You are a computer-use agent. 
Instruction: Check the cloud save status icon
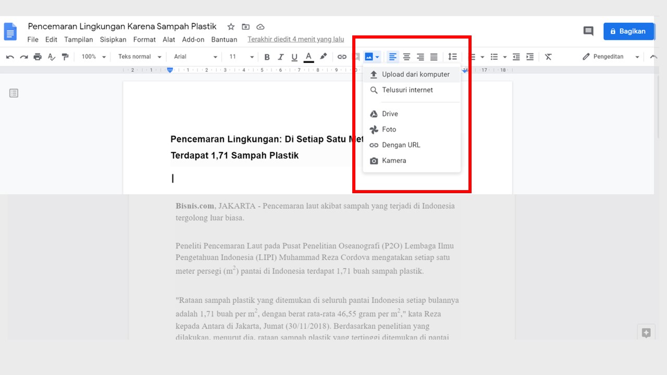coord(261,27)
